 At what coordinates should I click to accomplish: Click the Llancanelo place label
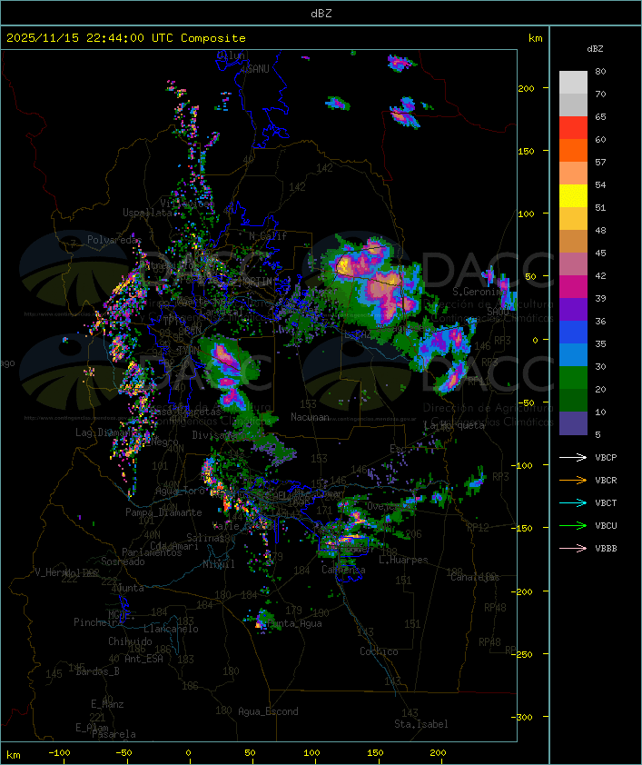[171, 629]
